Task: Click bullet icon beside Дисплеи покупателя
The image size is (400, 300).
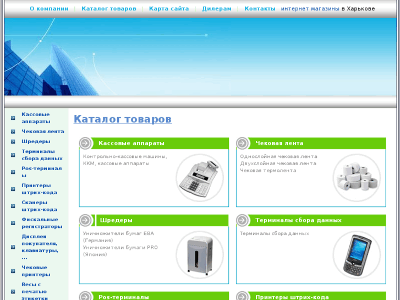Action: pos(13,247)
